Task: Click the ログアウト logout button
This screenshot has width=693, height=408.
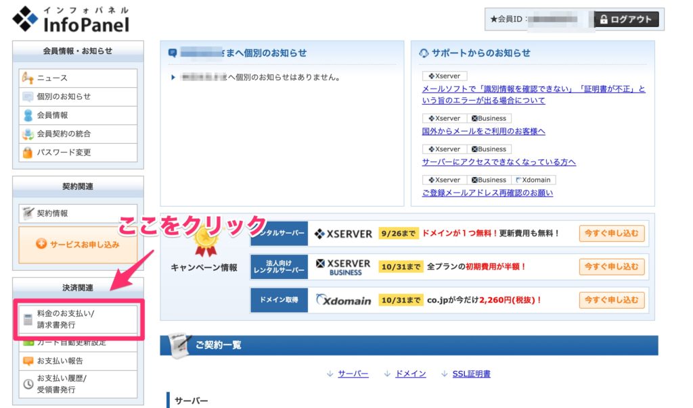Action: 626,20
